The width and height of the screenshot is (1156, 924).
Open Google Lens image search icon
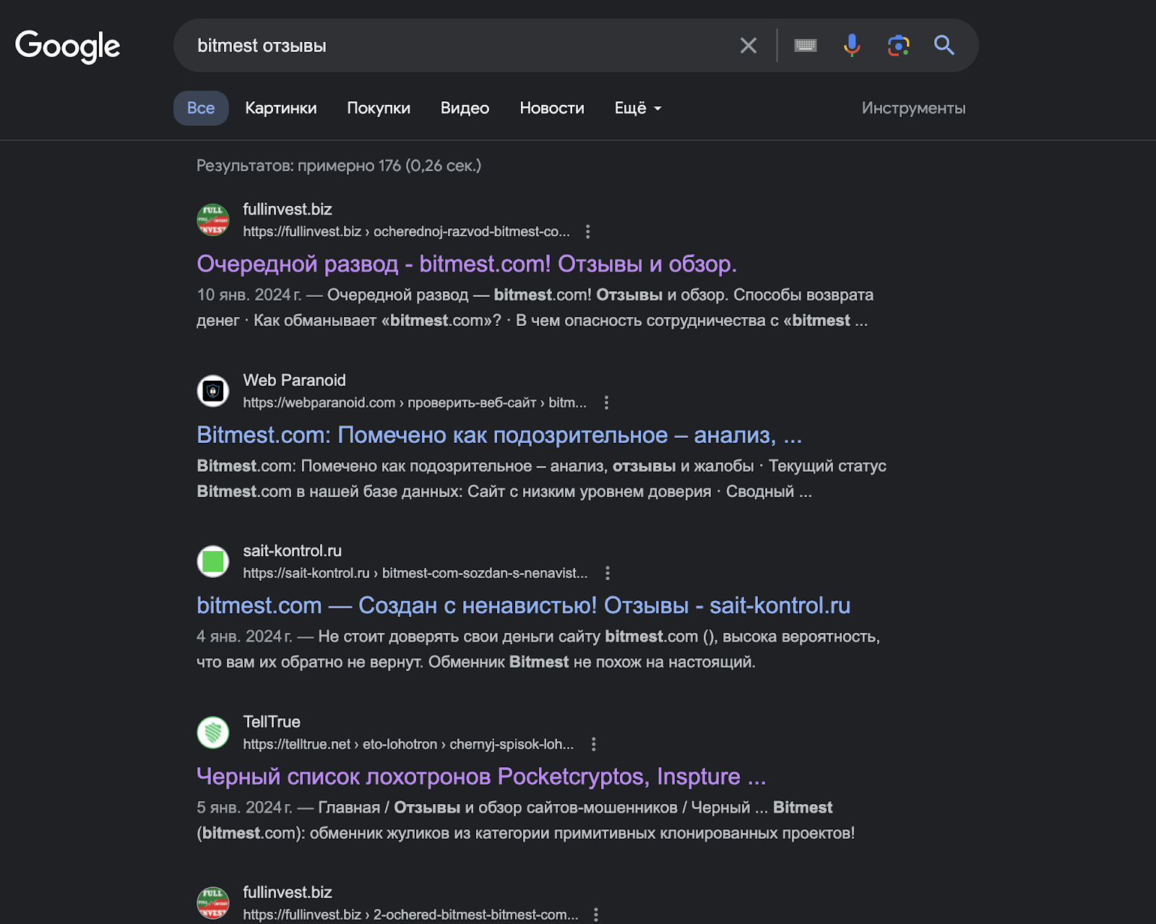pyautogui.click(x=898, y=46)
